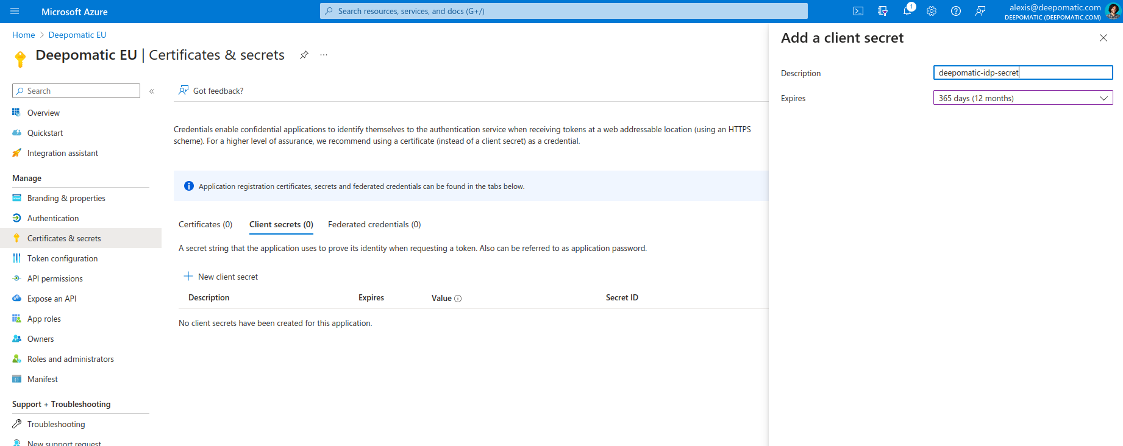Image resolution: width=1123 pixels, height=446 pixels.
Task: Select the Client secrets (0) tab
Action: click(x=281, y=225)
